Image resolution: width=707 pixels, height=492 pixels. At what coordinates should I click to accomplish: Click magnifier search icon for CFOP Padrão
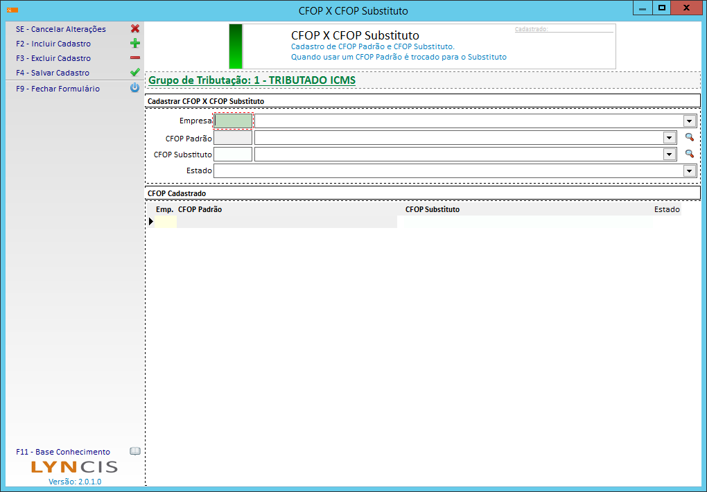[x=689, y=137]
